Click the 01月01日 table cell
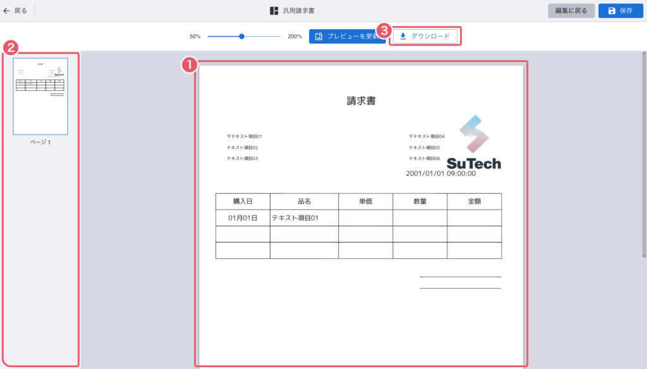647x369 pixels. tap(243, 218)
